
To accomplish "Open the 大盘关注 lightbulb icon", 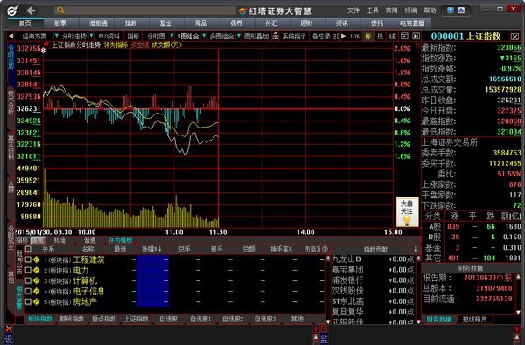I will click(x=407, y=212).
